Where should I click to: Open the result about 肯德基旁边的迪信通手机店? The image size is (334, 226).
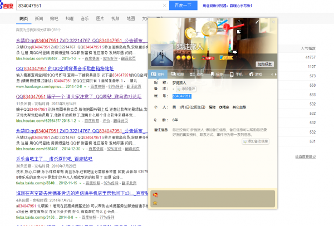pyautogui.click(x=82, y=193)
